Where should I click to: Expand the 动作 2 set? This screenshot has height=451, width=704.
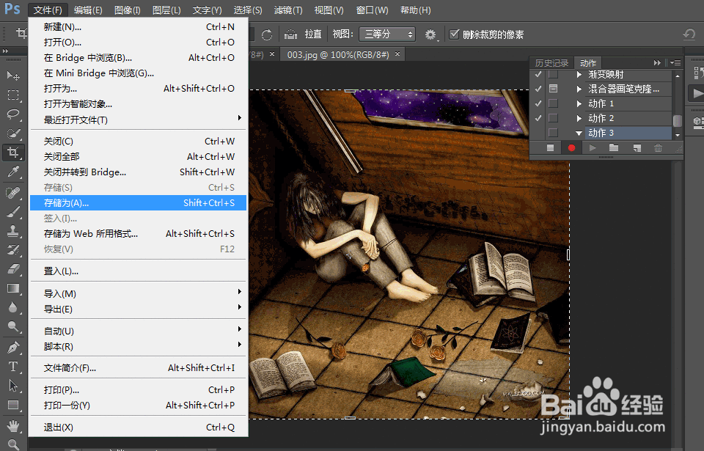tap(579, 118)
